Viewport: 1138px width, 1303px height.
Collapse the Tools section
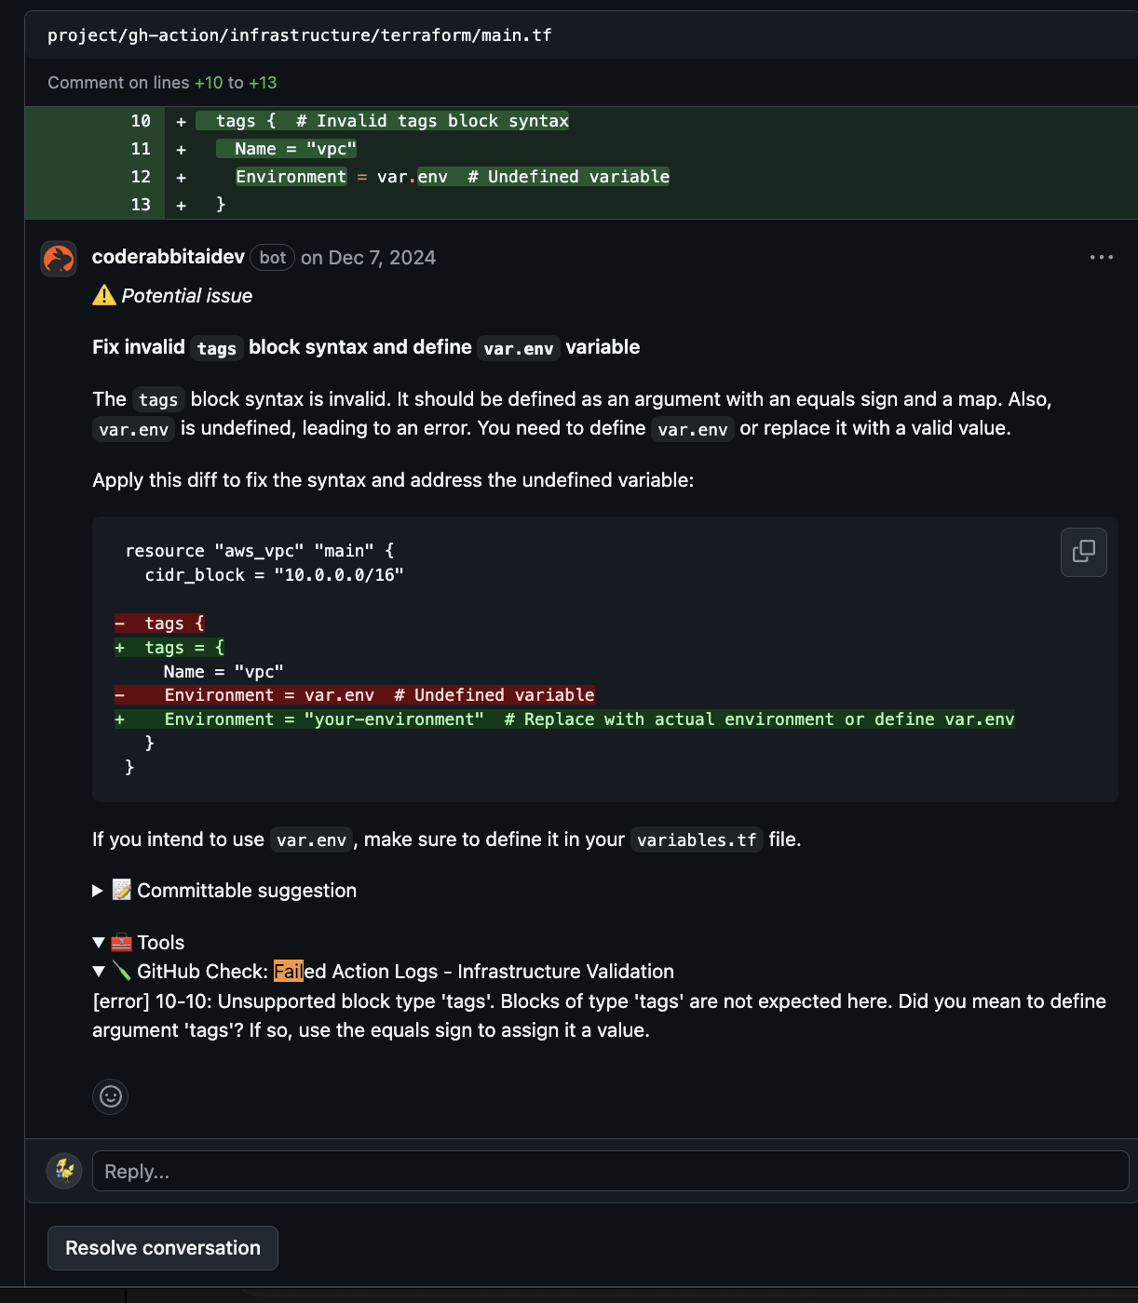click(99, 942)
